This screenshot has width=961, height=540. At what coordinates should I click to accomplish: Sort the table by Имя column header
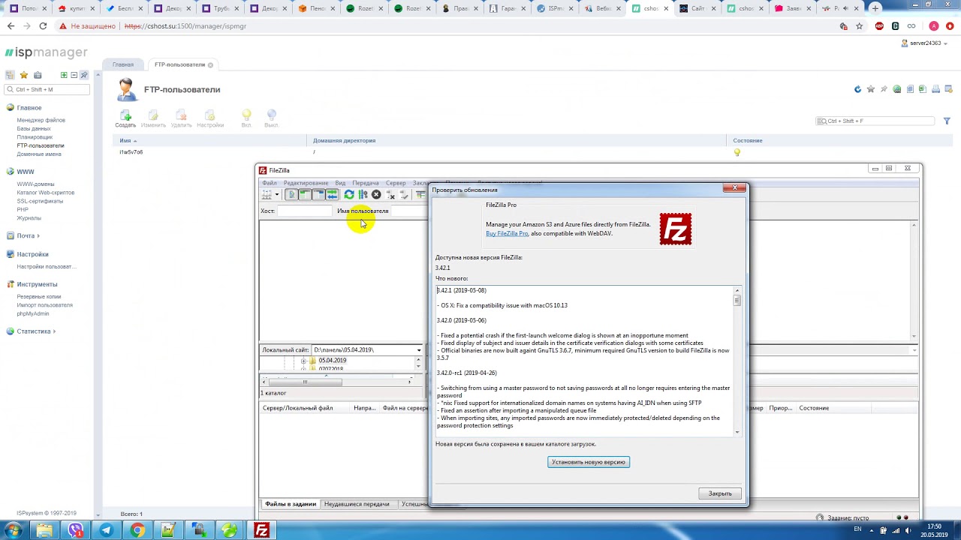coord(125,140)
